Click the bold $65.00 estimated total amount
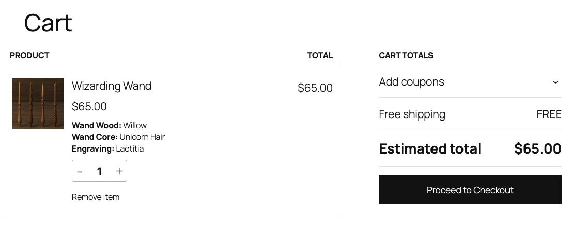Viewport: 571px width, 250px height. pos(537,149)
